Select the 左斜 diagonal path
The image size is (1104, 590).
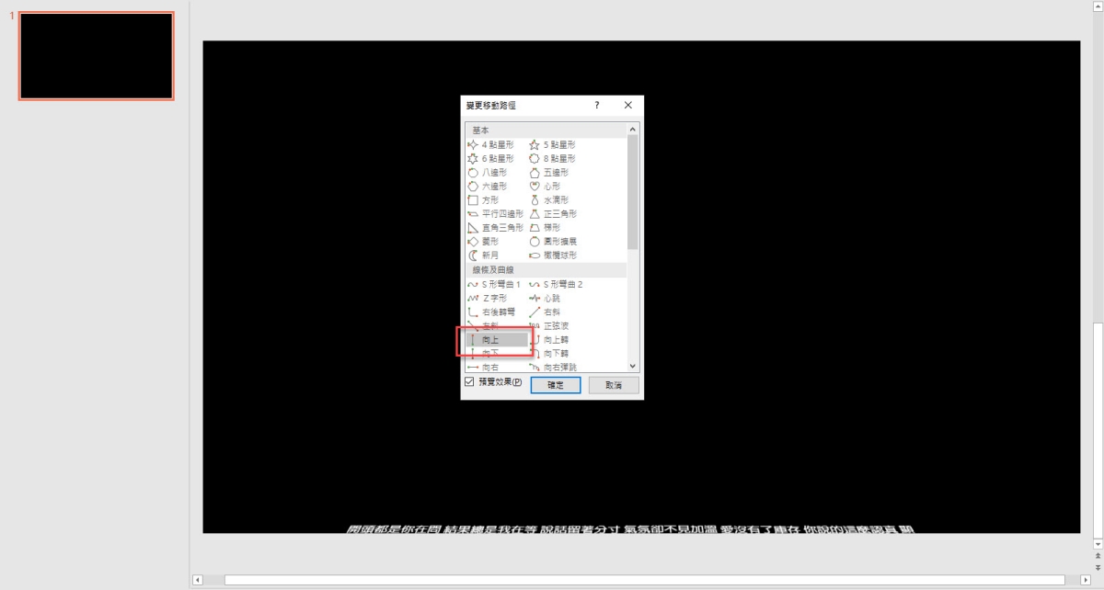[483, 326]
